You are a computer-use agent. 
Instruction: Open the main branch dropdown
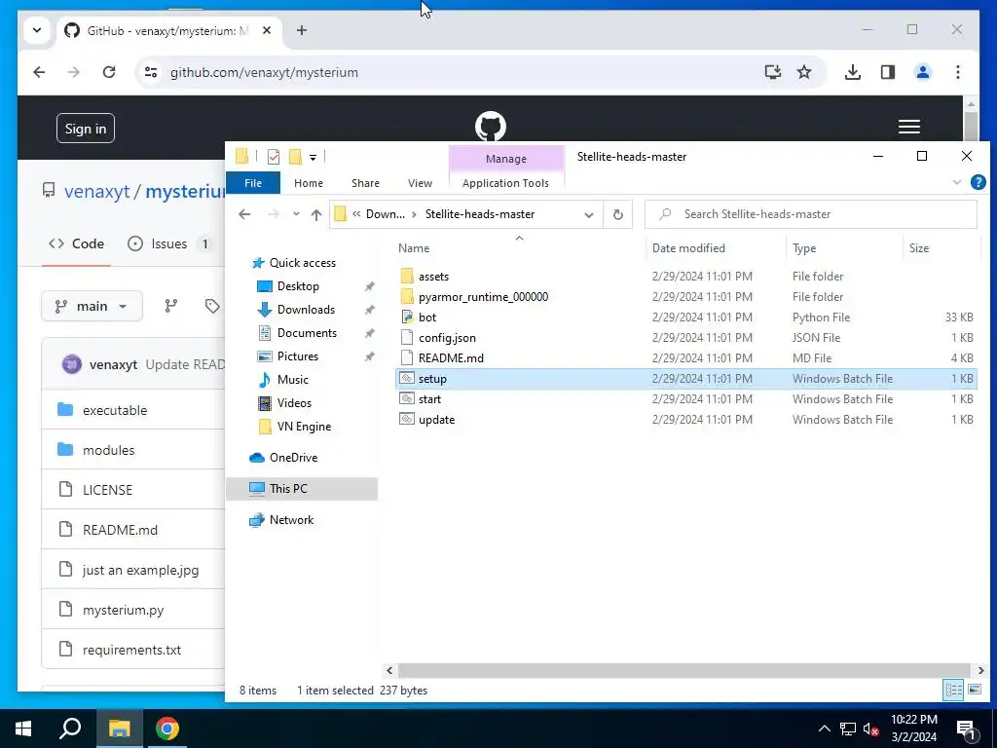coord(92,306)
